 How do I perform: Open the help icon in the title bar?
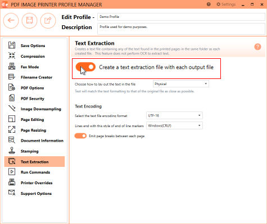point(209,4)
